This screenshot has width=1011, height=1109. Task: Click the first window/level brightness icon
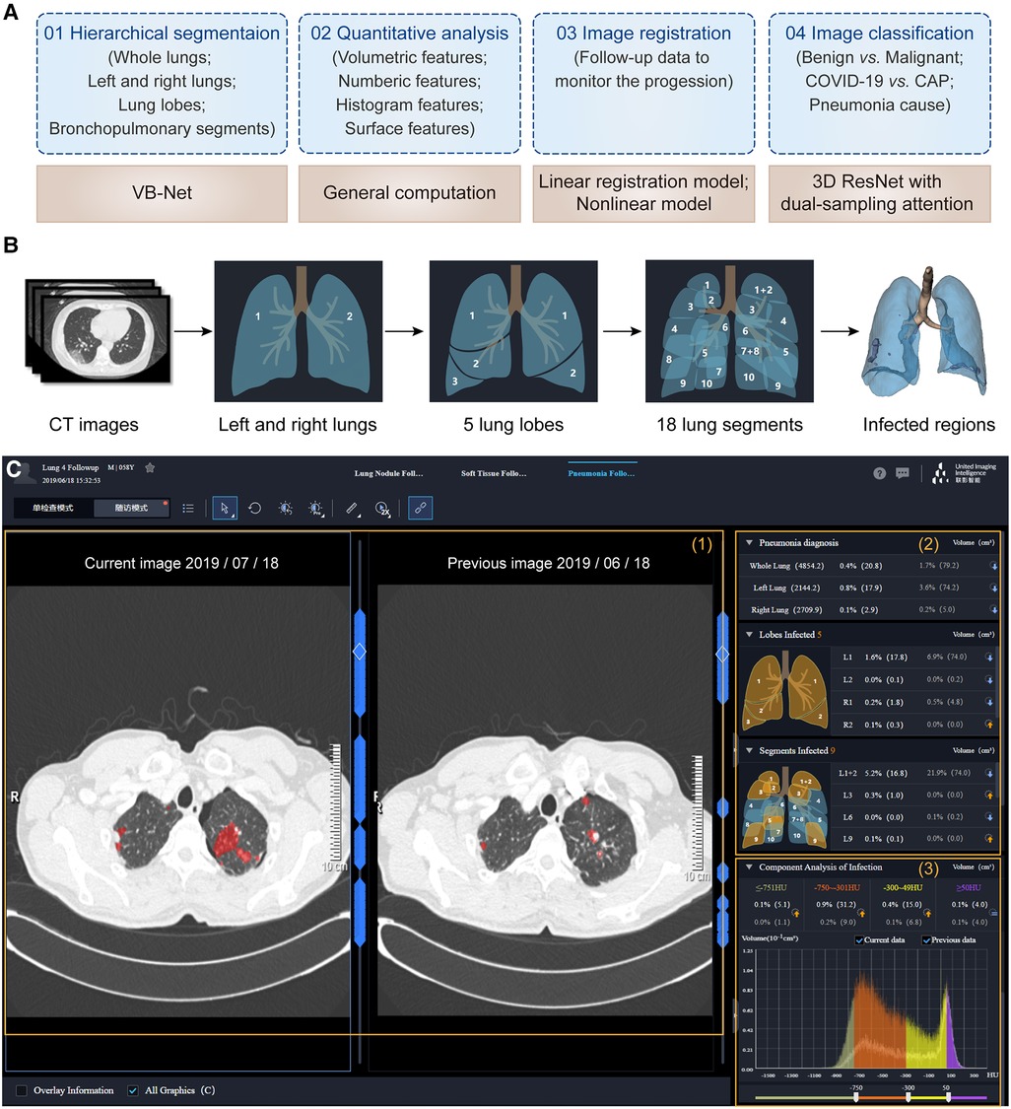[x=286, y=508]
